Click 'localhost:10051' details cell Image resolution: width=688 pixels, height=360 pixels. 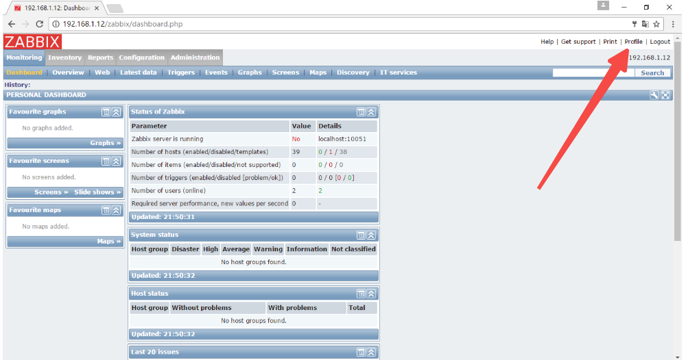342,139
